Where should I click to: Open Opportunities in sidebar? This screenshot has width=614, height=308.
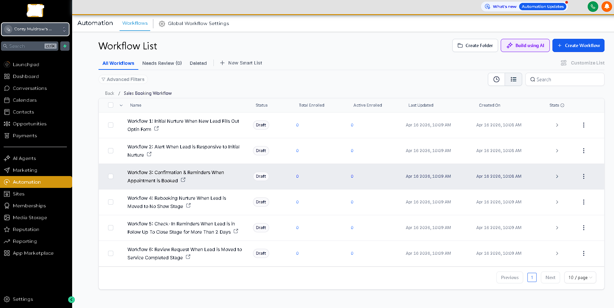36,124
